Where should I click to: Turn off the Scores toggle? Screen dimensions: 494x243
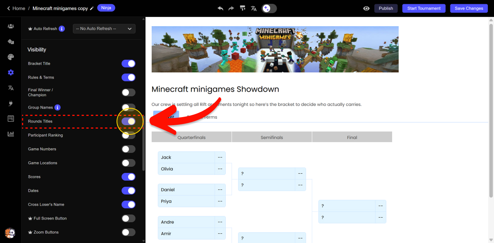tap(128, 177)
